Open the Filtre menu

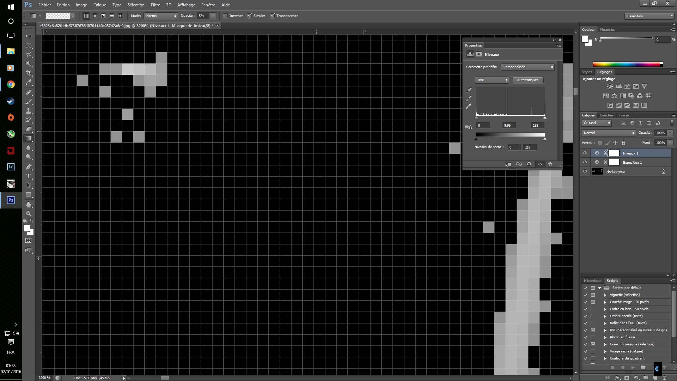tap(155, 5)
